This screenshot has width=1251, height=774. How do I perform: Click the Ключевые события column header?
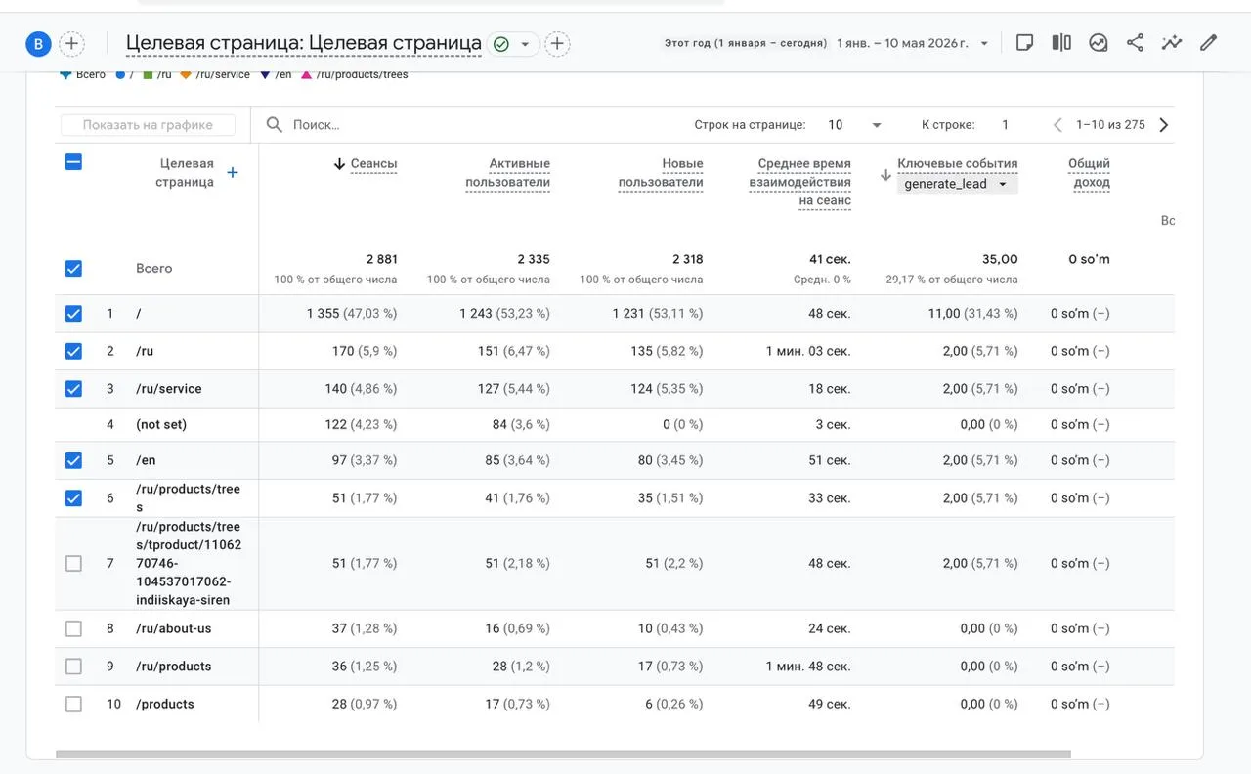tap(958, 164)
